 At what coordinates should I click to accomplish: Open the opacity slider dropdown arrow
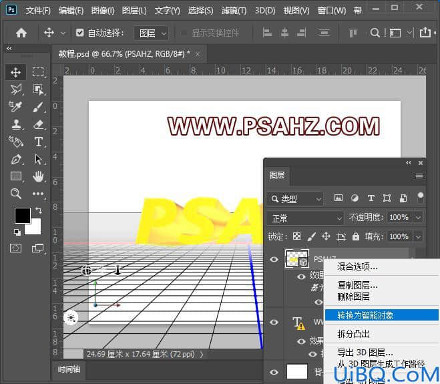point(418,217)
